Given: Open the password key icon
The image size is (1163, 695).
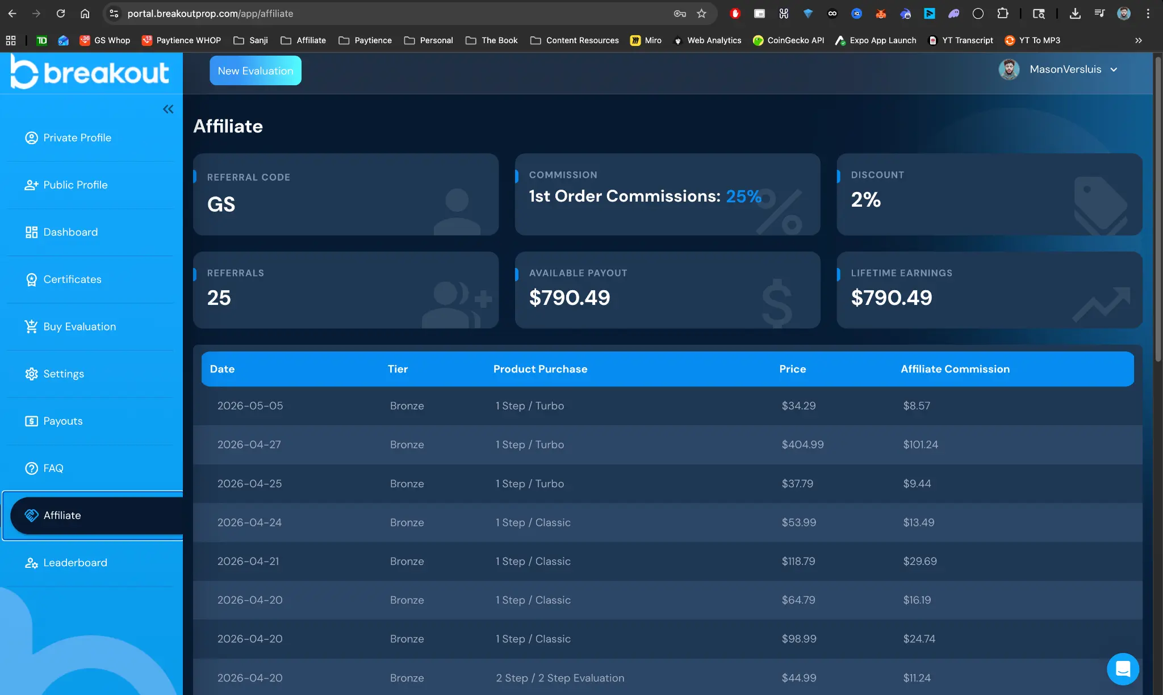Looking at the screenshot, I should [680, 13].
